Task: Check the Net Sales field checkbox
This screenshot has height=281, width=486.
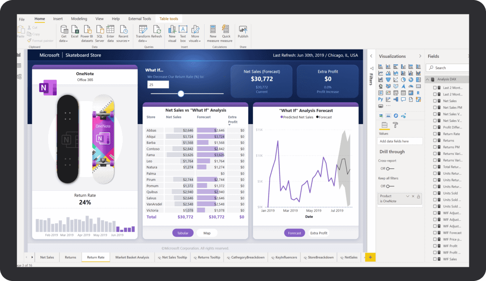Action: (435, 101)
